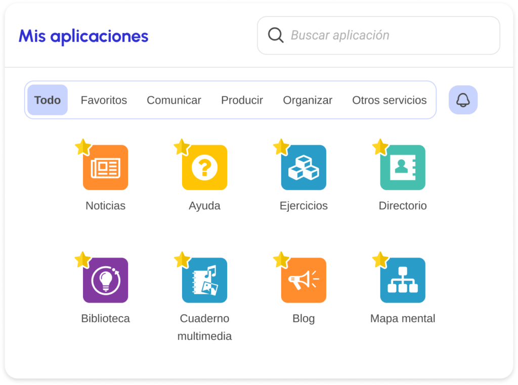Screen dimensions: 518x385
Task: Click the Ayuda label text
Action: click(204, 205)
